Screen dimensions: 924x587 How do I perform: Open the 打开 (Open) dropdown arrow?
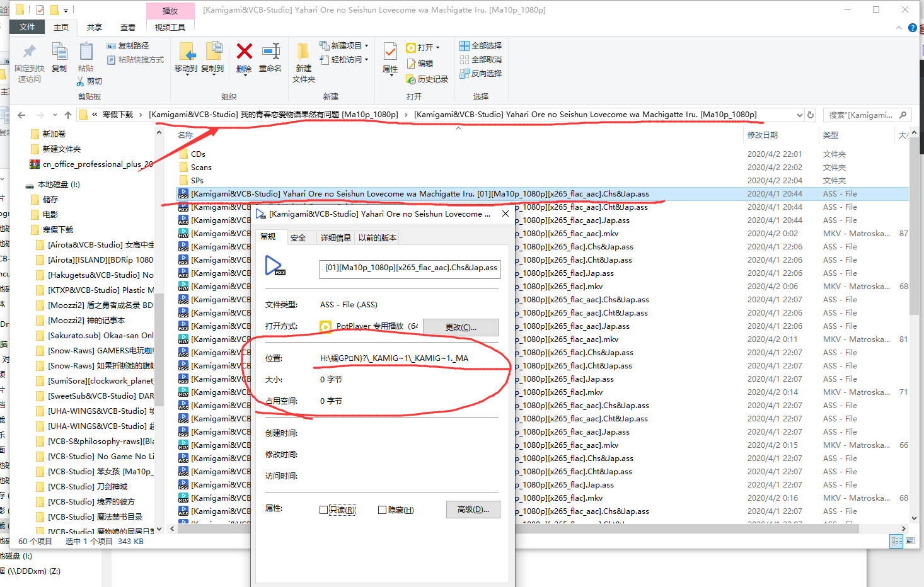point(437,47)
